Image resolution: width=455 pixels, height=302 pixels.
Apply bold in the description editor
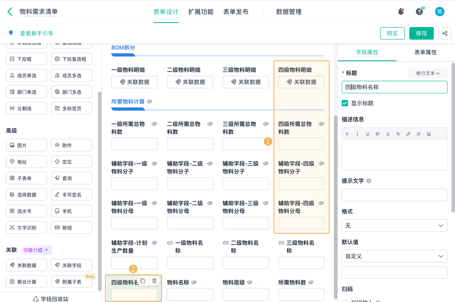347,134
